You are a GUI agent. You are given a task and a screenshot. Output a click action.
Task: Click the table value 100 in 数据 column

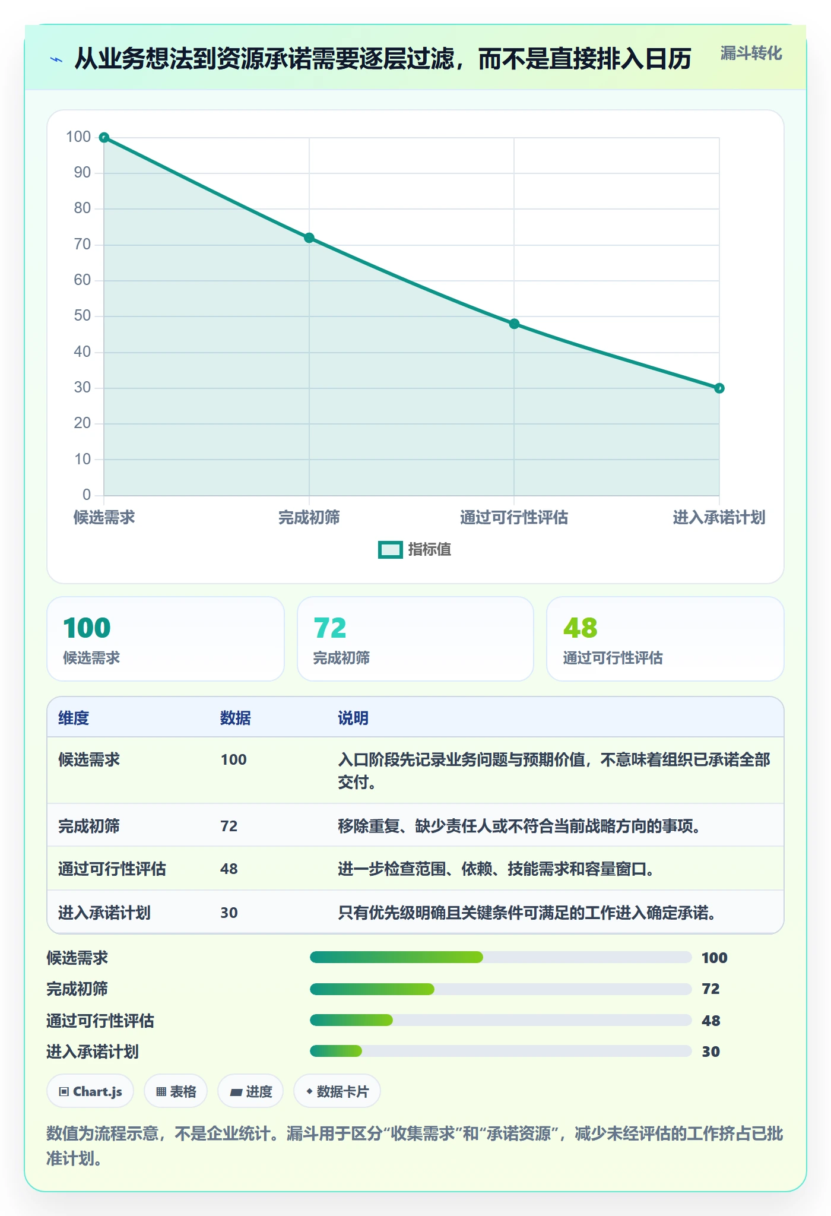pos(234,760)
